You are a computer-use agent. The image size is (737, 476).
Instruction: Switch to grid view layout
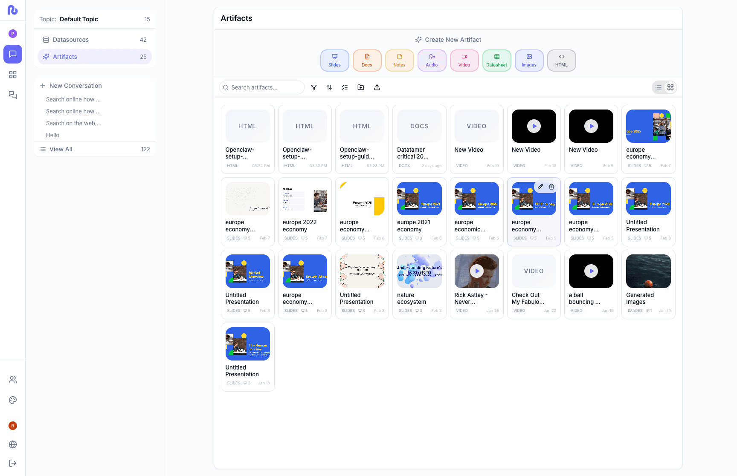670,87
